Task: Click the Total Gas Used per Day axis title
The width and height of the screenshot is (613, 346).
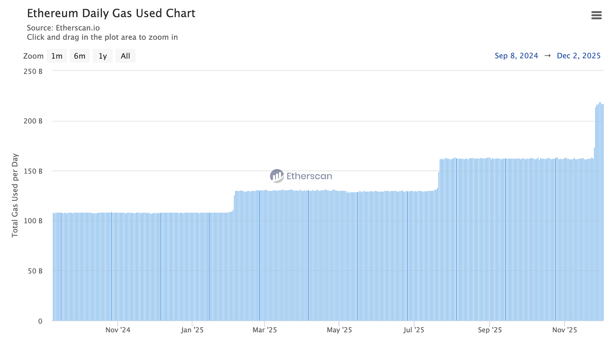Action: click(15, 195)
